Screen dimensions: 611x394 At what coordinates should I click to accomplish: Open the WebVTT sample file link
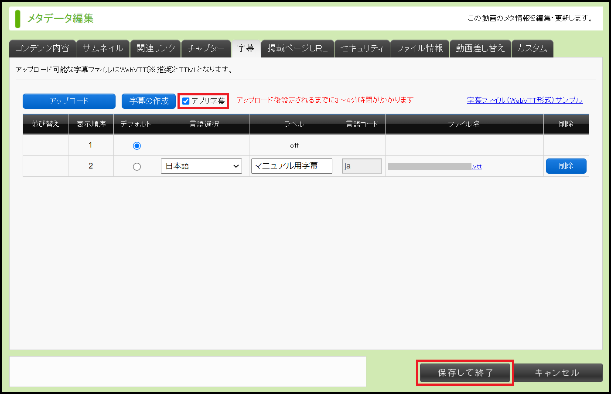[525, 100]
